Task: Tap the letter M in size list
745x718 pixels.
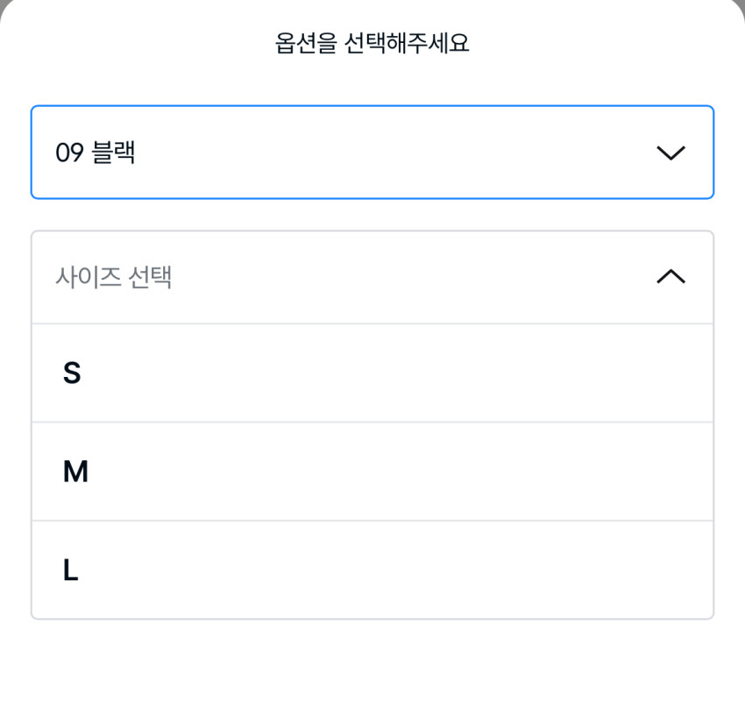Action: [75, 472]
